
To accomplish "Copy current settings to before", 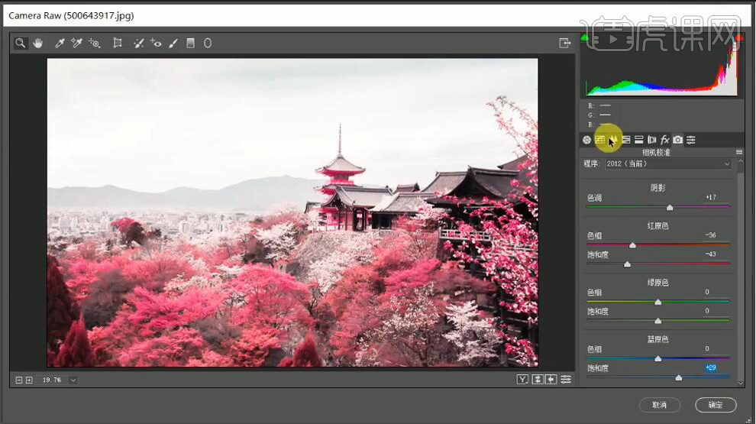I will click(551, 380).
